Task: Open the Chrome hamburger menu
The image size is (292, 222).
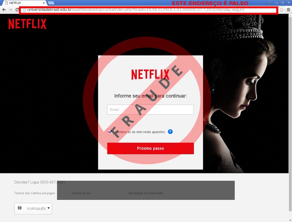Action: click(288, 10)
